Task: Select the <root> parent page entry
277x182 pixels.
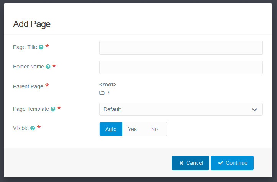Action: pyautogui.click(x=108, y=84)
